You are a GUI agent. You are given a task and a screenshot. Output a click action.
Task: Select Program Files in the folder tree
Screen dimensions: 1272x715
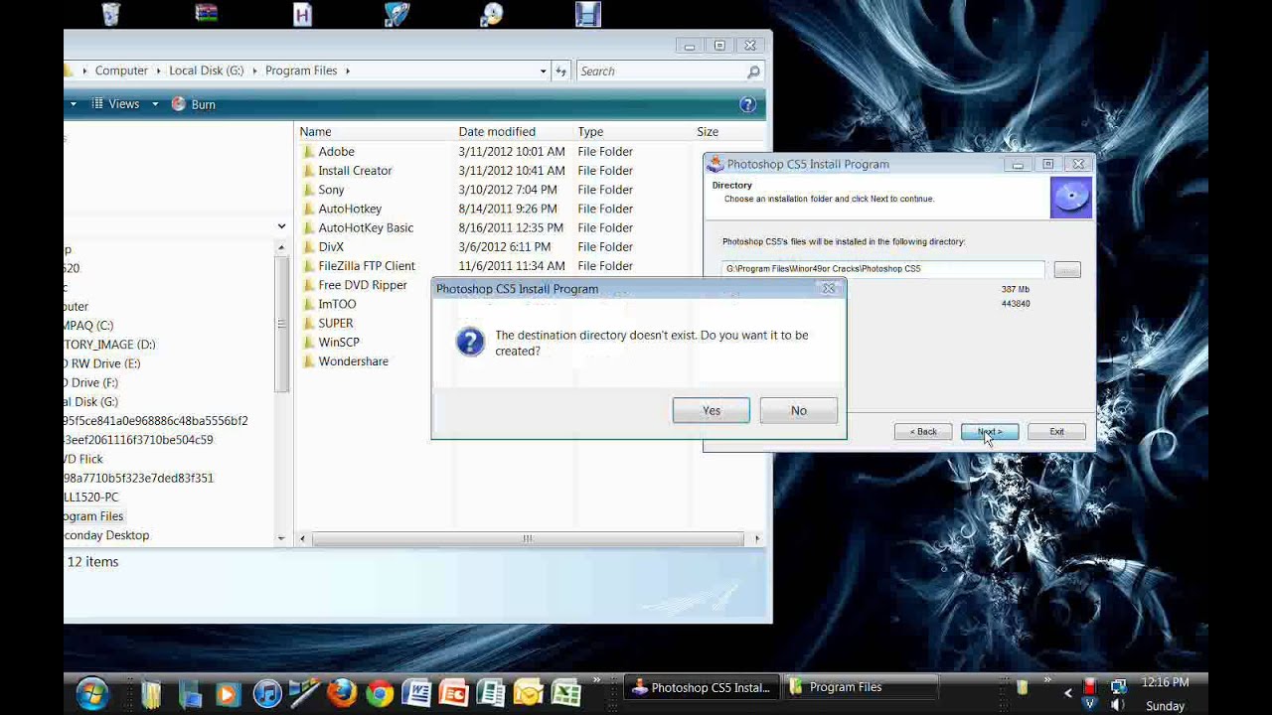[x=94, y=516]
